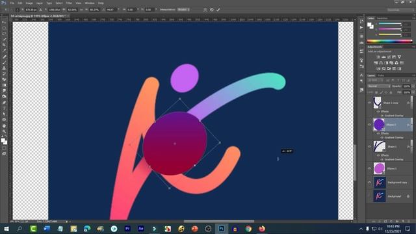Add an Invert adjustment
This screenshot has width=416, height=234.
click(x=378, y=69)
